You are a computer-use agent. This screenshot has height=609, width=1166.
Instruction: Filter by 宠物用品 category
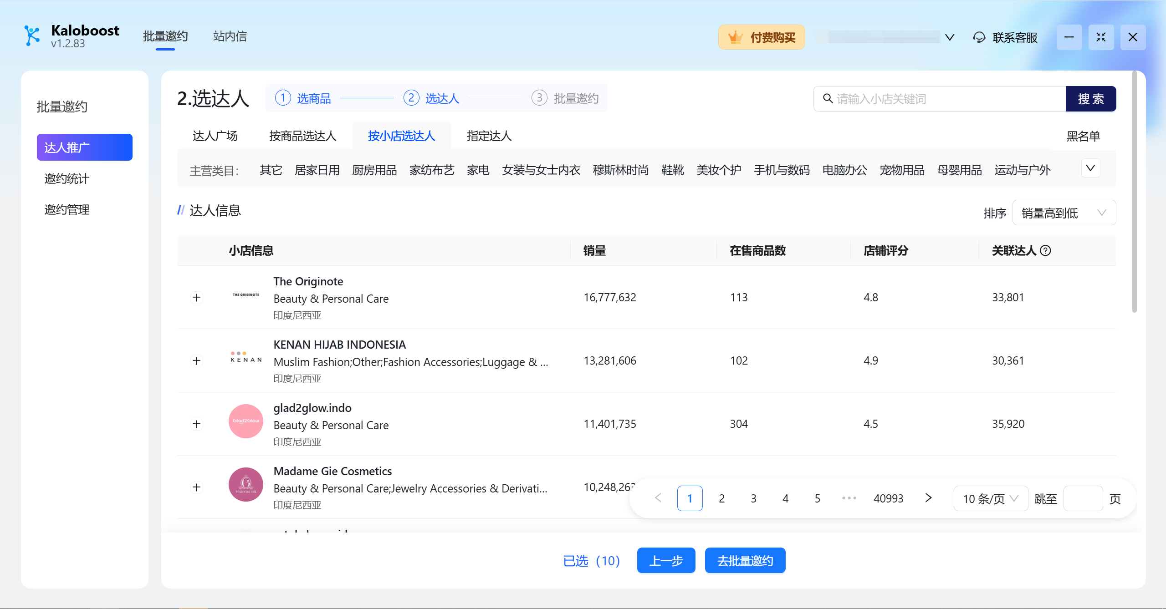click(902, 170)
